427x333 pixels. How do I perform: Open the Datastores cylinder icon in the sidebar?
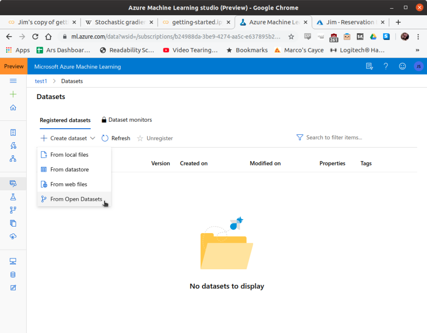pos(13,275)
